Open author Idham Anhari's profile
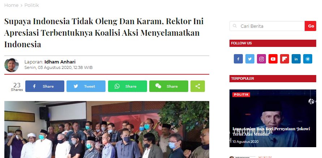This screenshot has height=158, width=322. pos(60,62)
